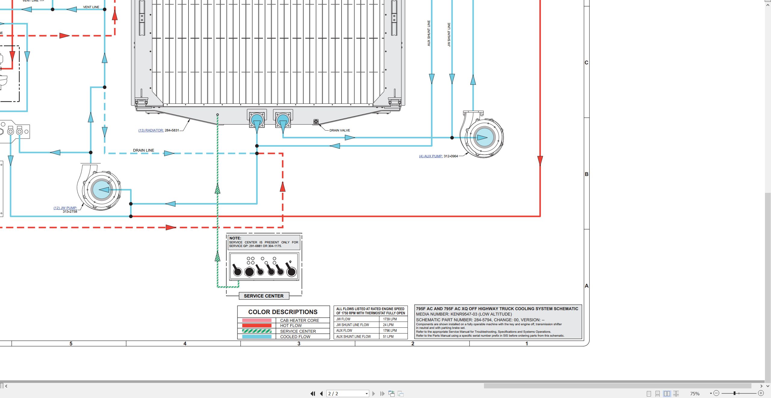Select continuous page scrolling layout
The height and width of the screenshot is (398, 771).
[658, 393]
